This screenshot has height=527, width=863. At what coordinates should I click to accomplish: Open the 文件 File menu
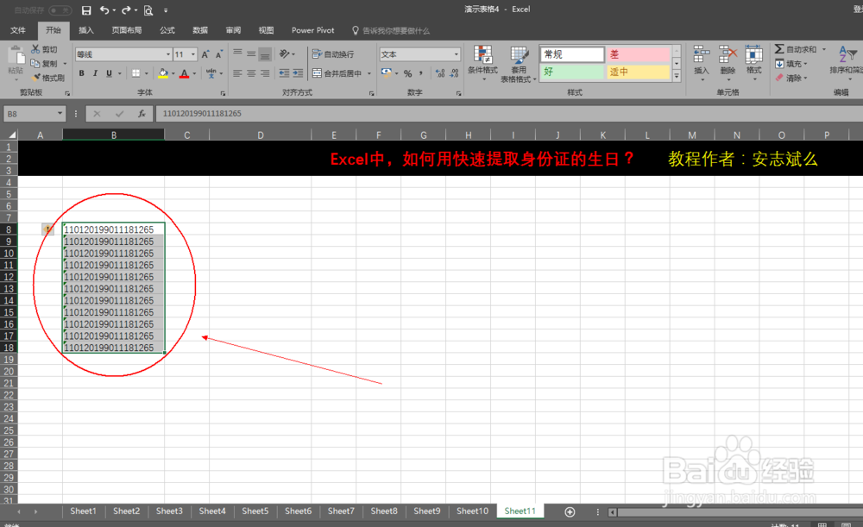[x=18, y=30]
